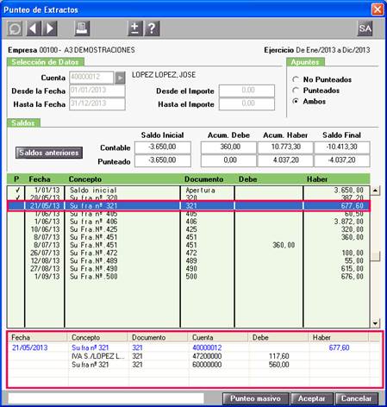387x407 pixels.
Task: Click the Fecha column header in grid
Action: click(x=40, y=179)
